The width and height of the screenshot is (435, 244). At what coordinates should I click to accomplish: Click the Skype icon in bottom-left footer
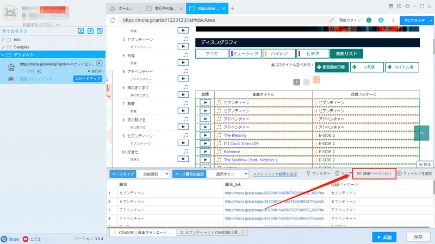4,239
